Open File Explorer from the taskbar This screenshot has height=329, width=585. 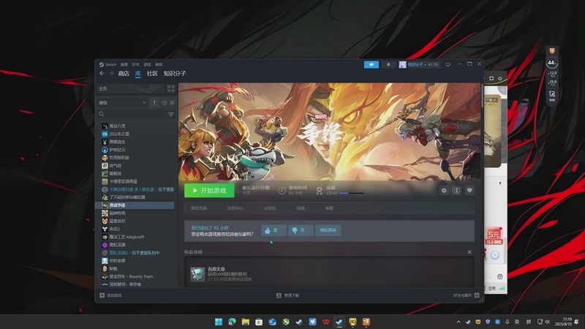246,322
